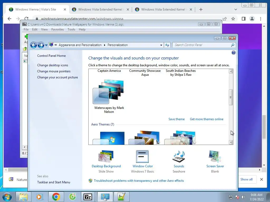This screenshot has width=270, height=202.
Task: Switch to Chrome taskbar icon
Action: pyautogui.click(x=56, y=197)
